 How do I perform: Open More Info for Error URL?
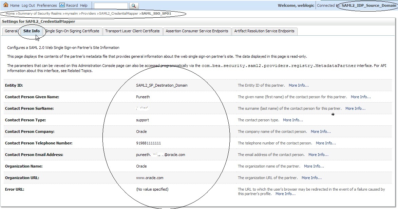286,194
